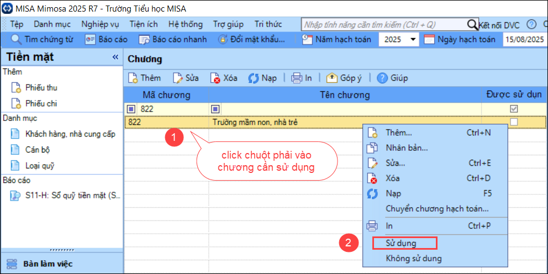The image size is (548, 274).
Task: Click Kết nối DVC link
Action: (499, 25)
